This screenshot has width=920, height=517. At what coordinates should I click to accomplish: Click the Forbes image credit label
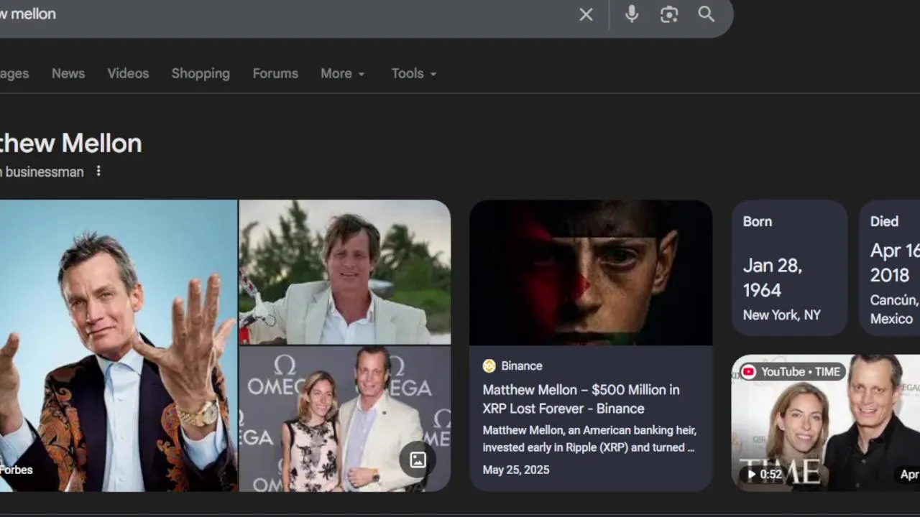(17, 470)
